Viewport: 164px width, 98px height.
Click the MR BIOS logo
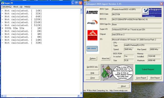(92, 49)
